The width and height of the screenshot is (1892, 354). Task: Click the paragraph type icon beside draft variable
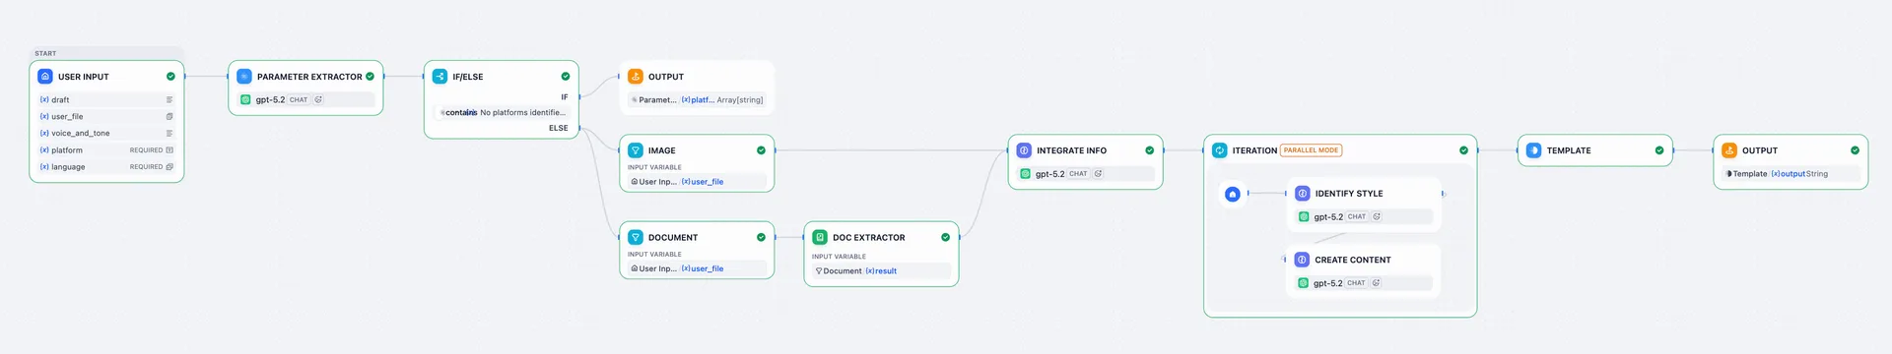[169, 99]
